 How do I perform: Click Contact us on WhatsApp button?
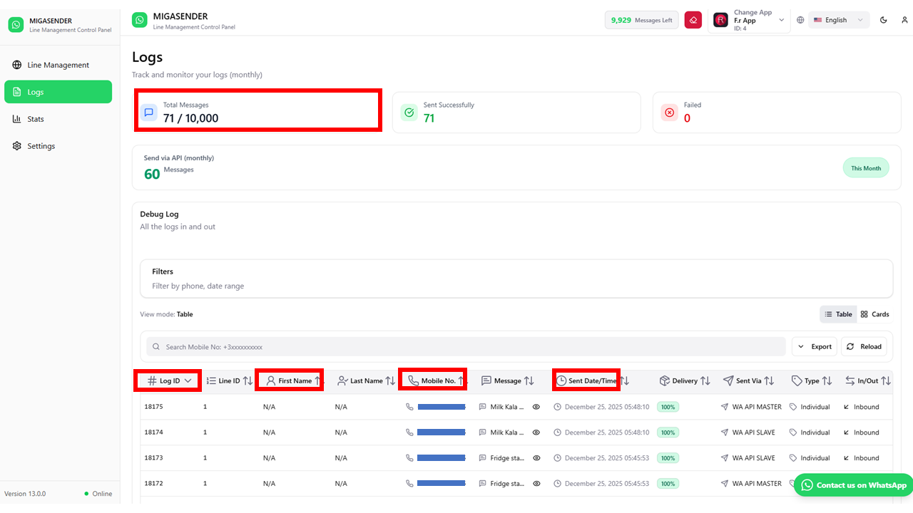tap(853, 485)
